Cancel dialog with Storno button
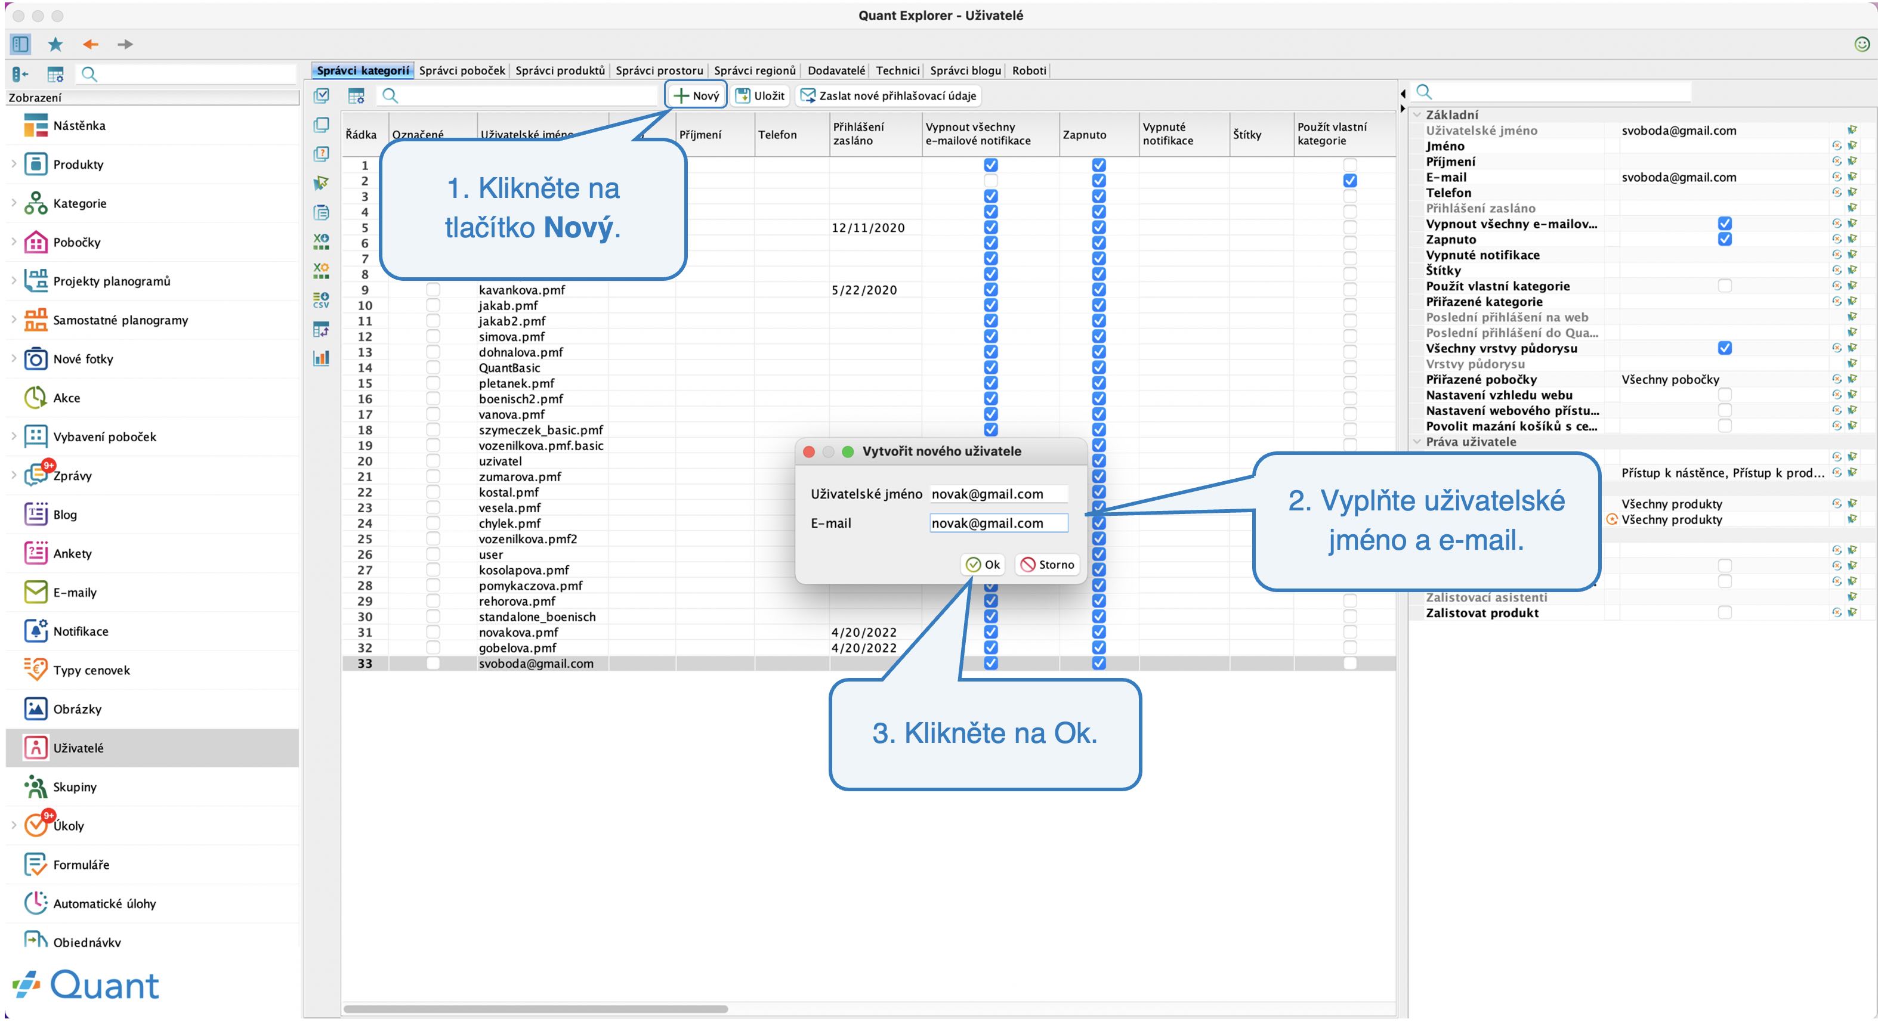 click(1048, 565)
